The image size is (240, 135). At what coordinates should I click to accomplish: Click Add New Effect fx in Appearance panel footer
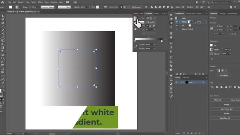[184, 74]
